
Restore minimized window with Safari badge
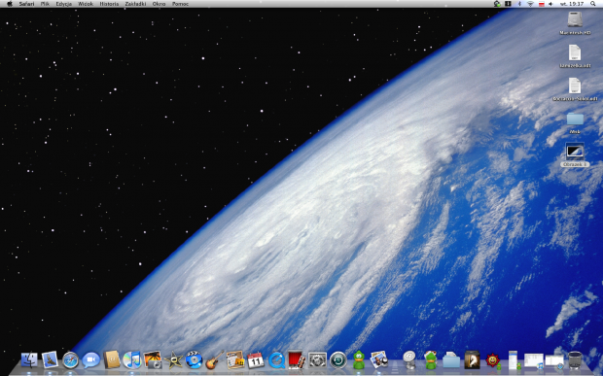click(554, 361)
